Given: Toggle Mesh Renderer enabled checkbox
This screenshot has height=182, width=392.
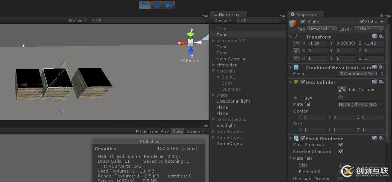Looking at the screenshot, I should 303,138.
